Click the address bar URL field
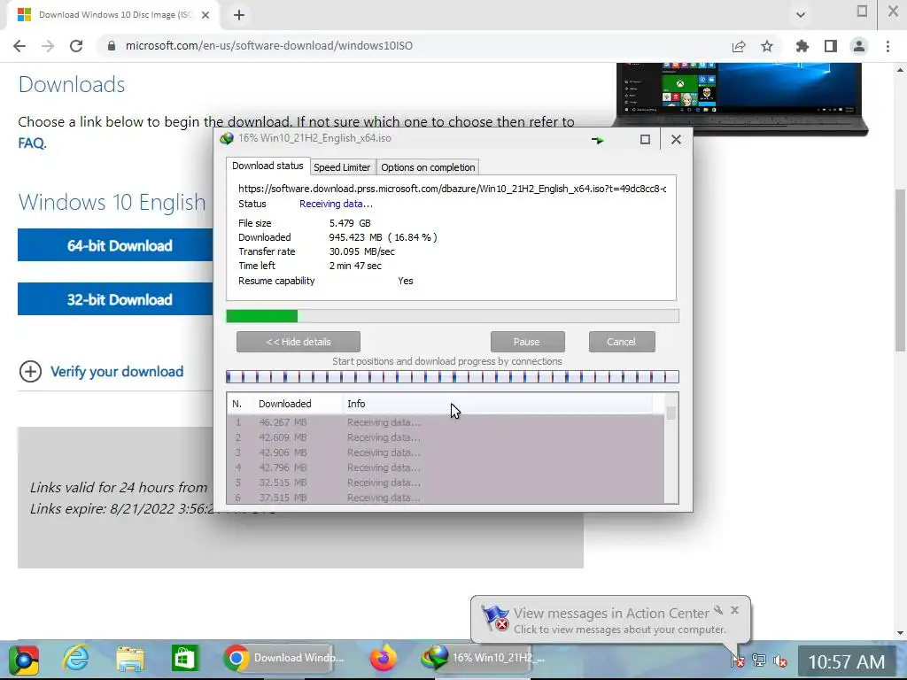Viewport: 907px width, 680px height. tap(416, 46)
